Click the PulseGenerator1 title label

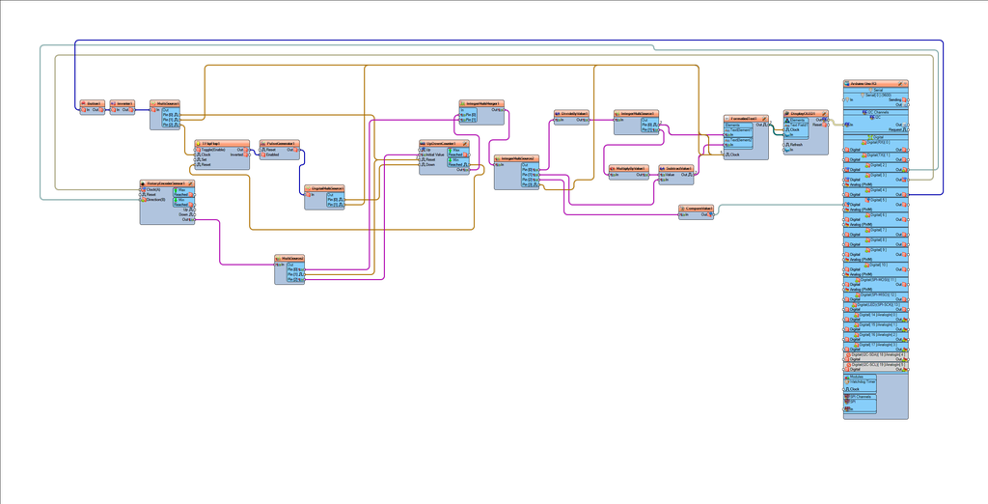click(282, 144)
